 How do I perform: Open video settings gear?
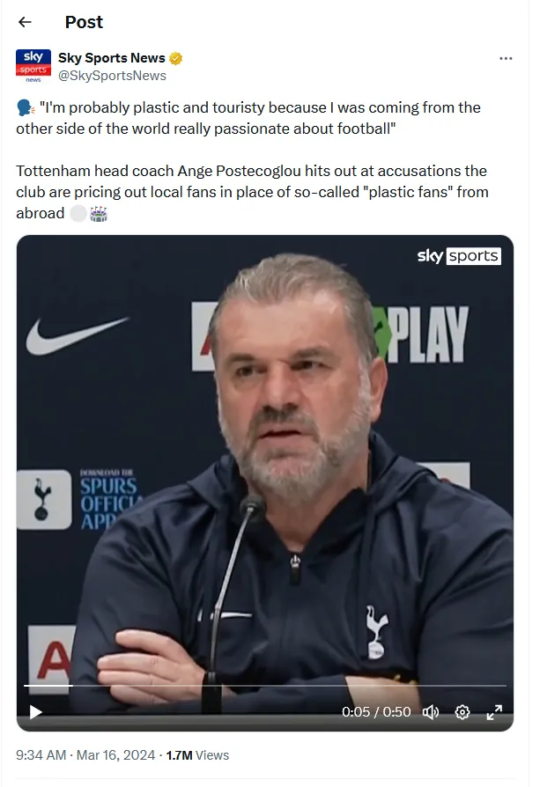tap(462, 711)
